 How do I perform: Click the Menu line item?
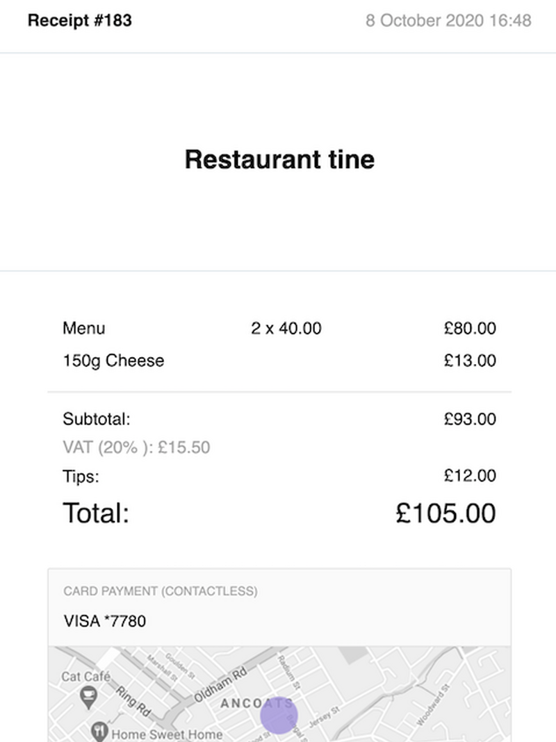(84, 328)
